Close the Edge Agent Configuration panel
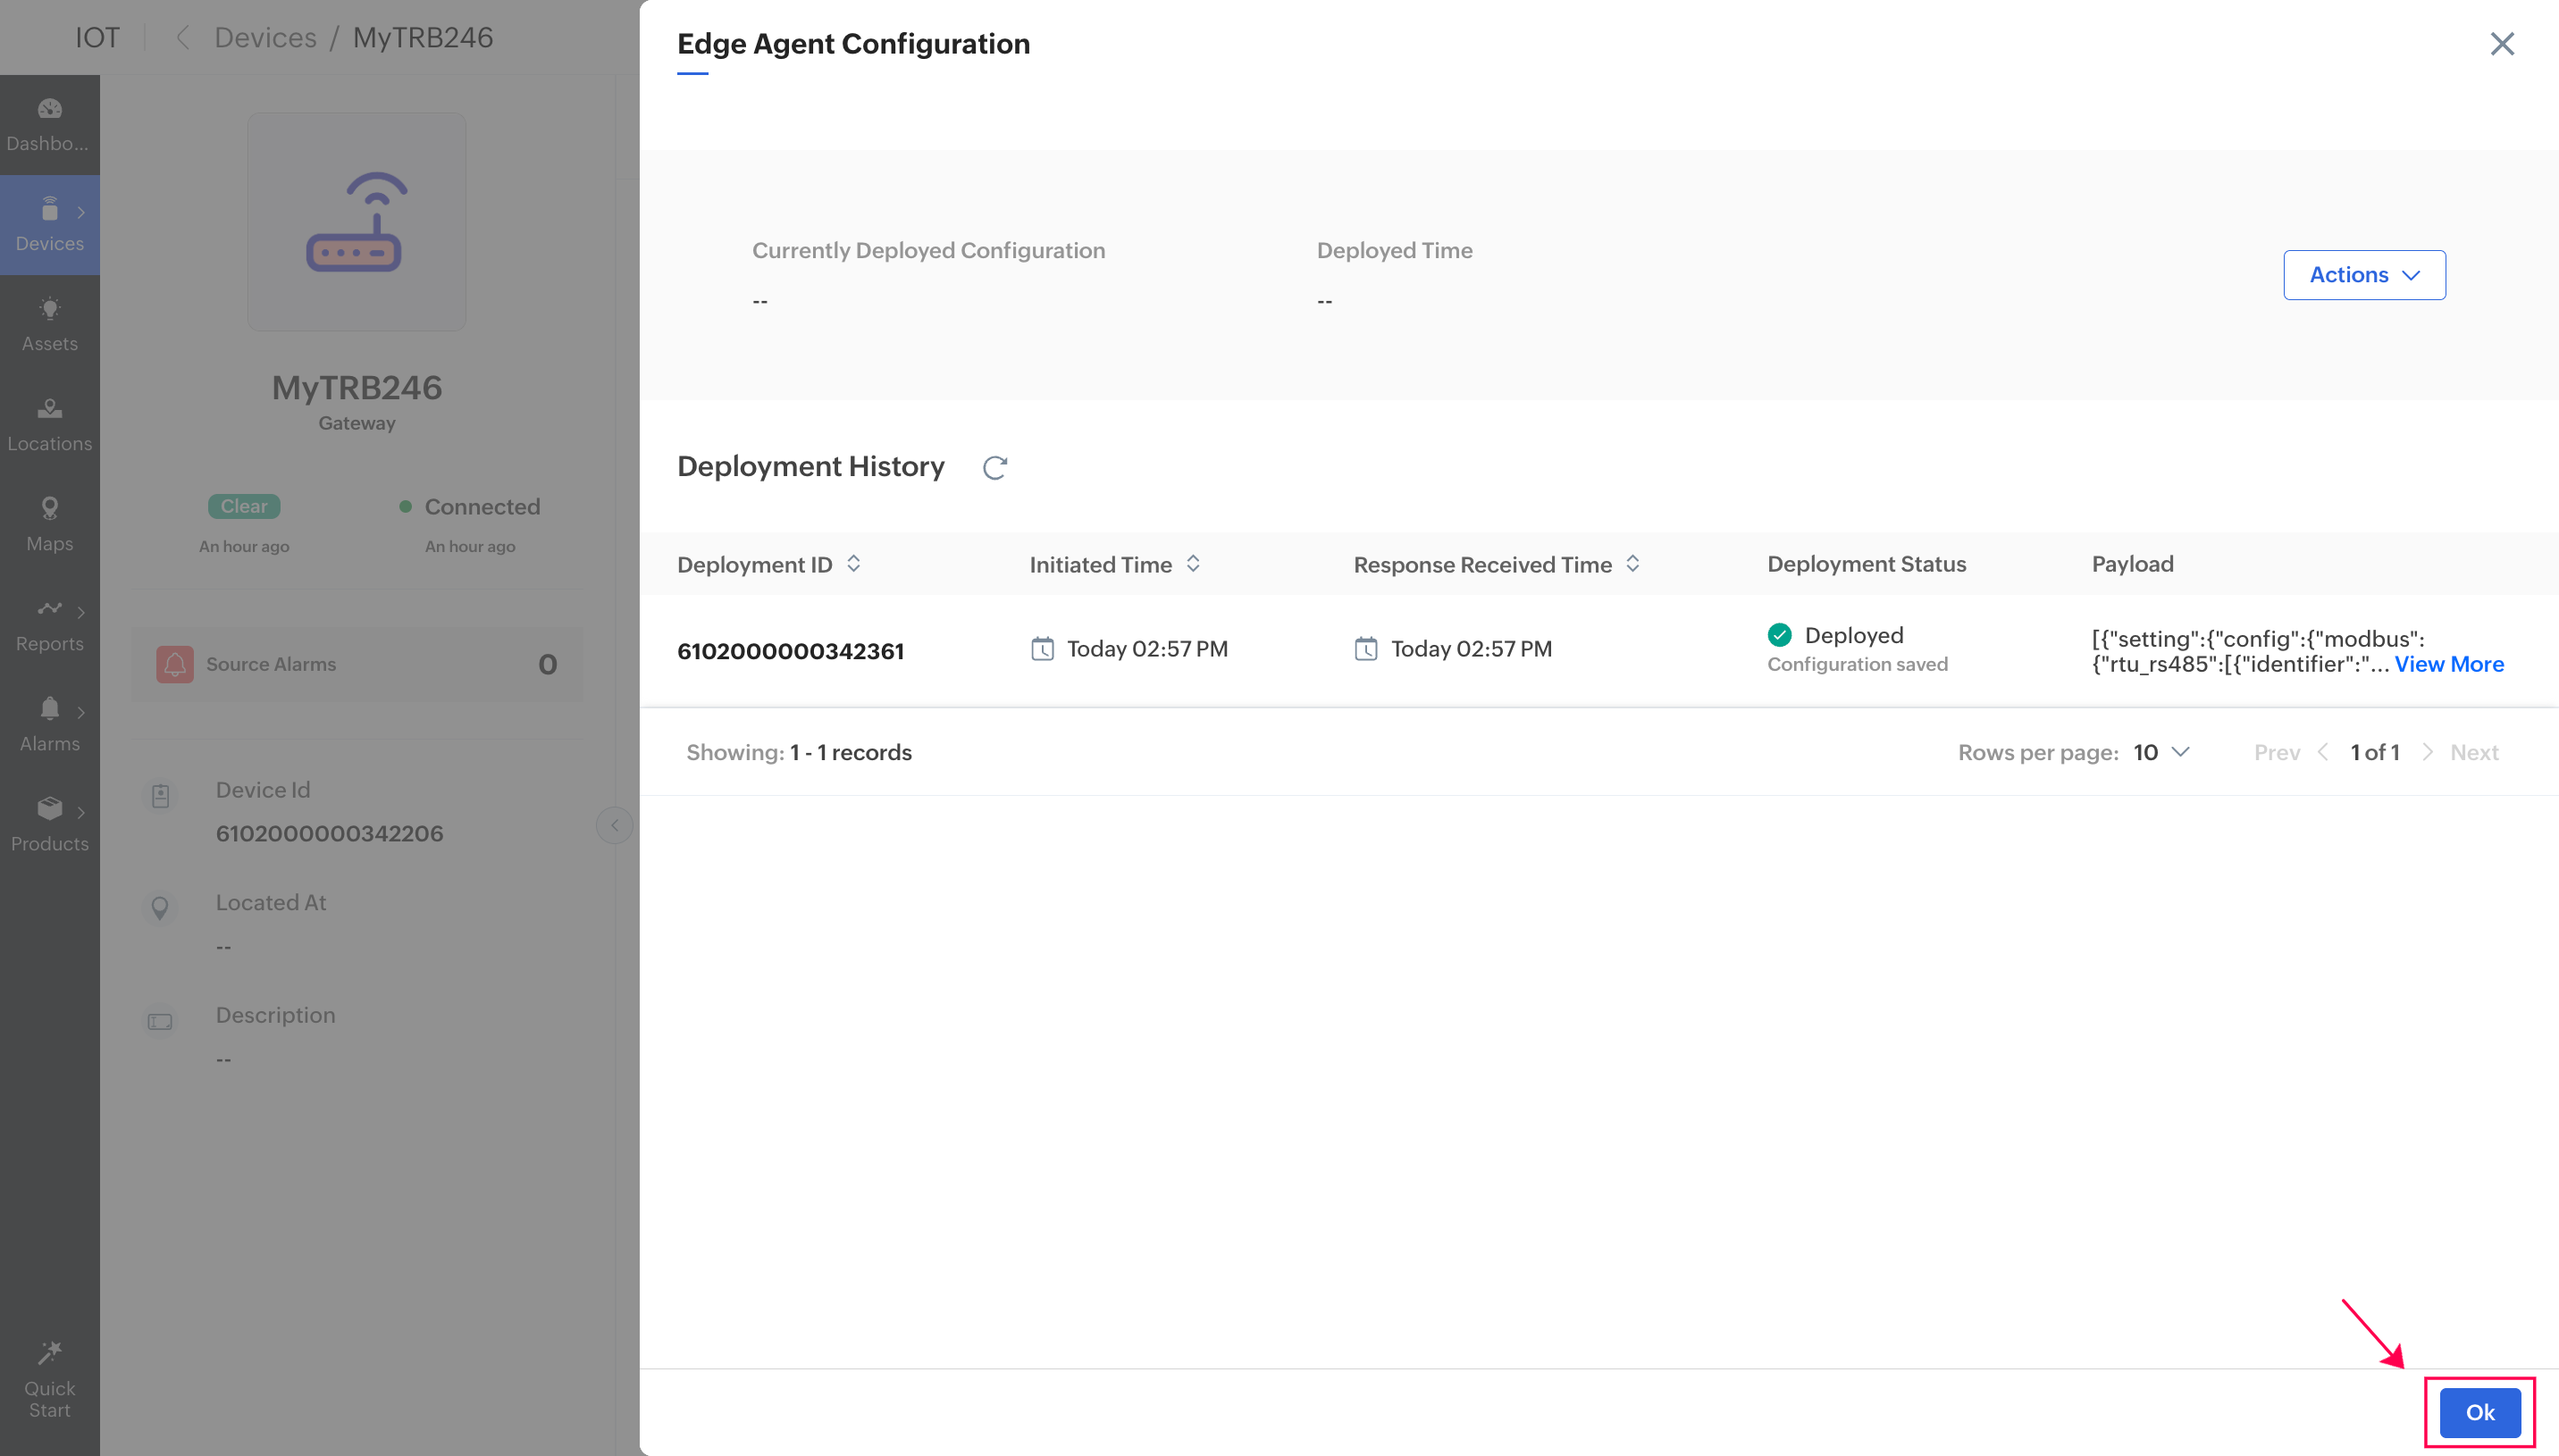The height and width of the screenshot is (1456, 2559). tap(2501, 44)
